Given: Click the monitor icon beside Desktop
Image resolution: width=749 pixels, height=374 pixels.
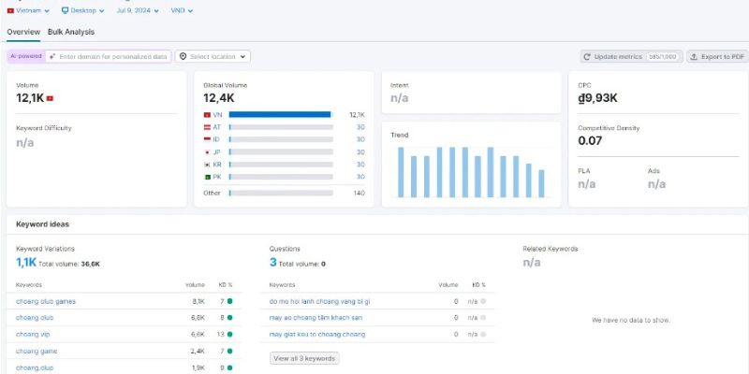Looking at the screenshot, I should pos(65,10).
